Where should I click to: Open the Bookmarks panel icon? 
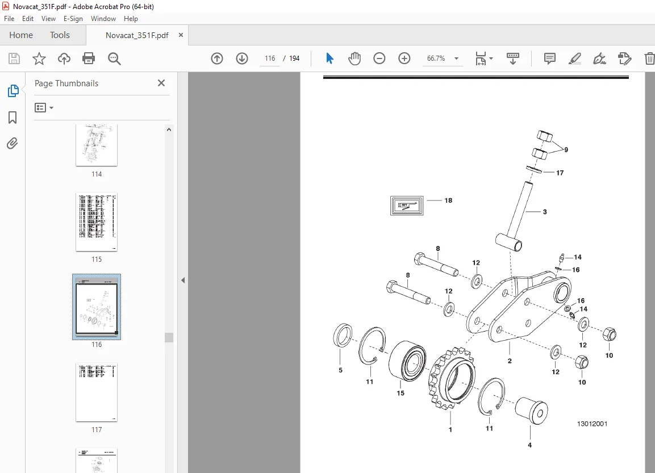(12, 118)
